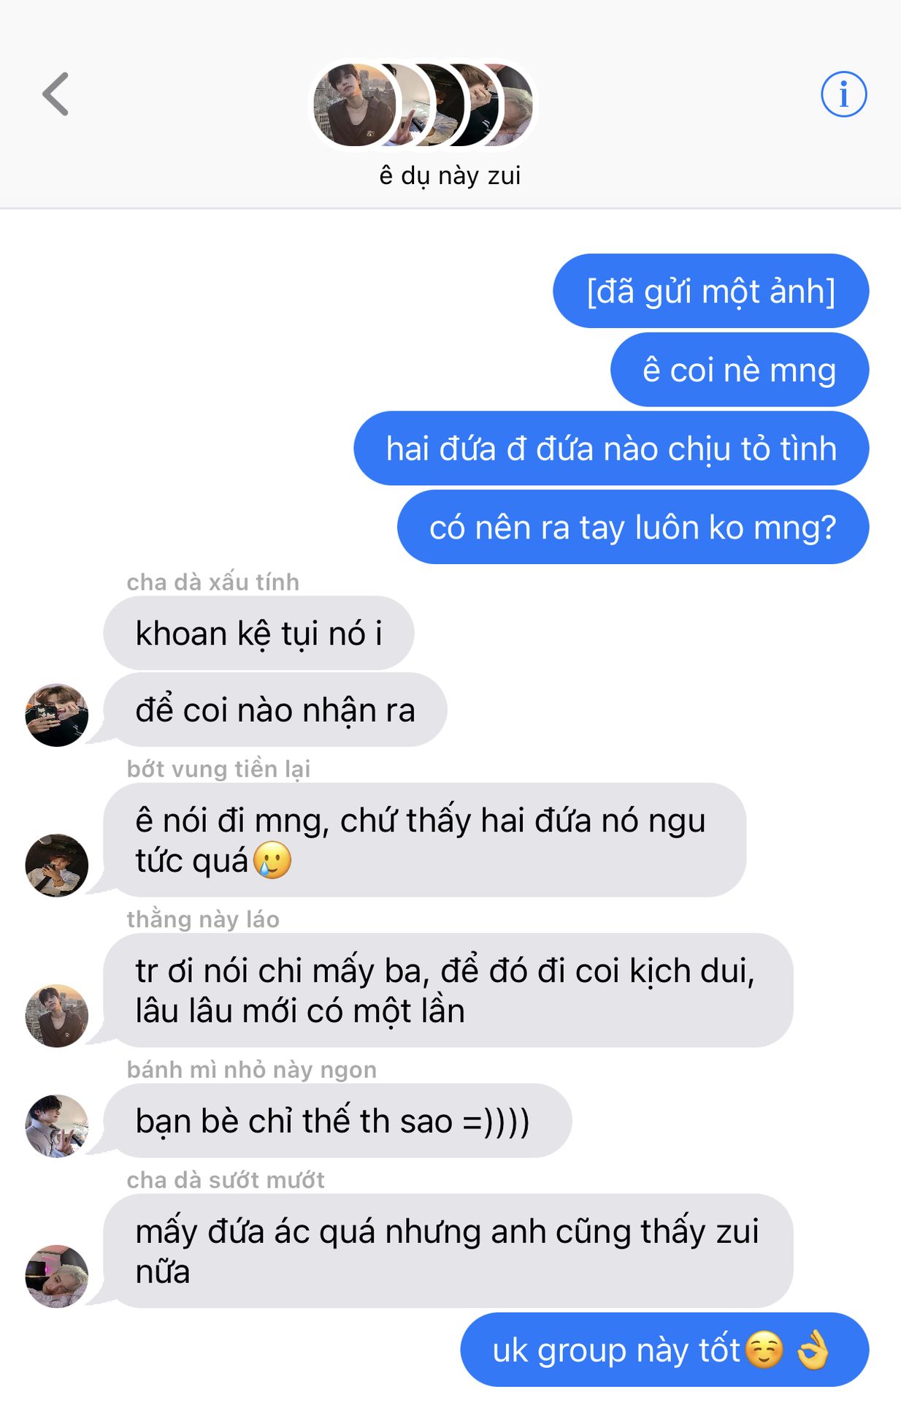
Task: Open avatar of "thằng này láo"
Action: (57, 1016)
